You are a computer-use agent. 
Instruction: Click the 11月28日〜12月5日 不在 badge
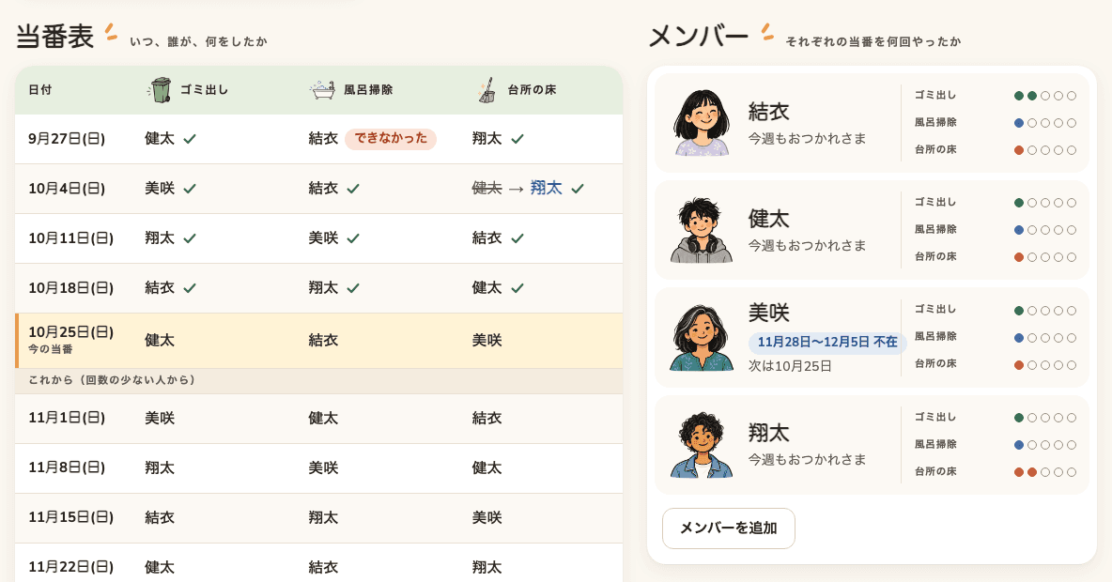[x=827, y=343]
